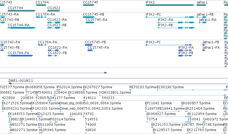Select the Jafrac1 gene feature
Viewport: 228px width, 134px height.
coord(201,5)
